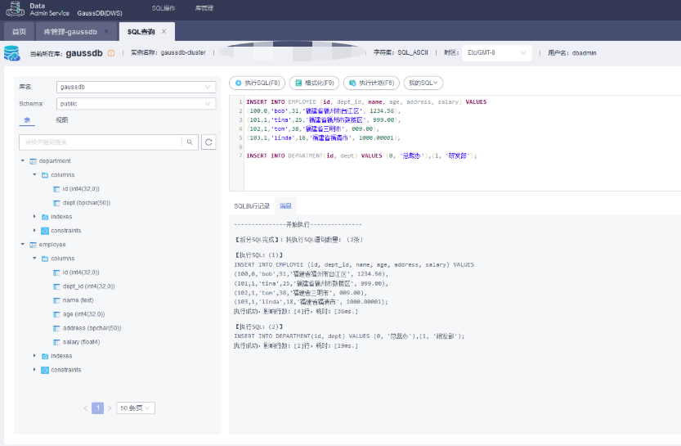The height and width of the screenshot is (446, 681).
Task: Open the 库管理 menu in the header
Action: tap(204, 8)
